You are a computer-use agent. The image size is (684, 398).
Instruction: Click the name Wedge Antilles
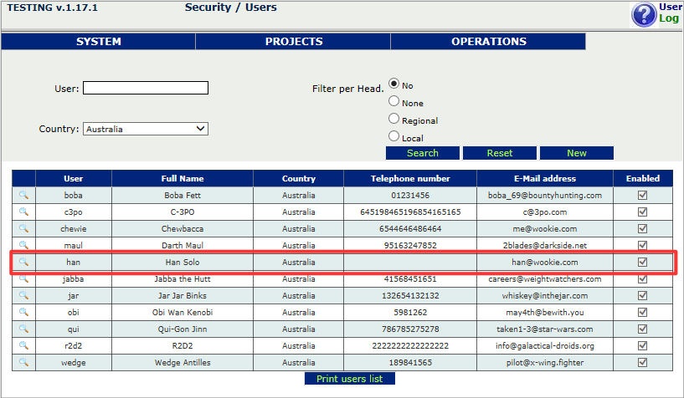[x=183, y=362]
